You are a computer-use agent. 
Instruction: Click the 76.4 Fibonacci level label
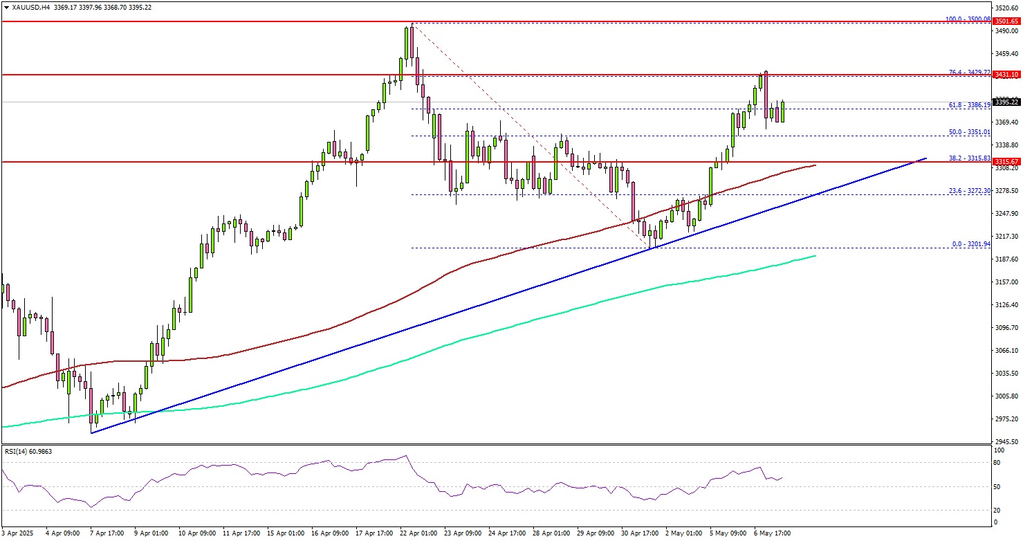(969, 72)
